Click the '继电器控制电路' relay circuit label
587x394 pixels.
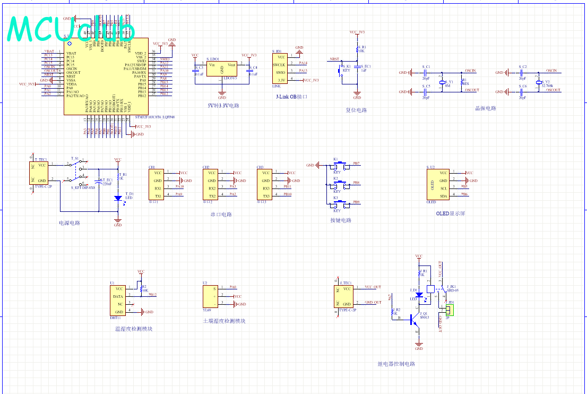[x=396, y=364]
